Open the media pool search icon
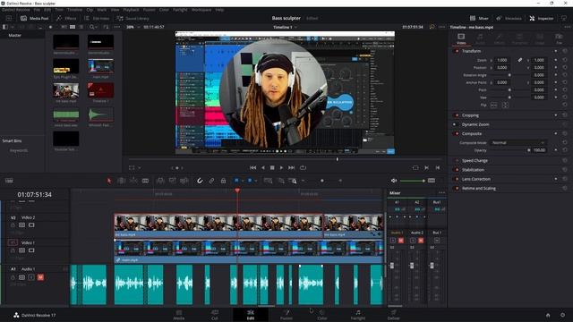 (91, 27)
